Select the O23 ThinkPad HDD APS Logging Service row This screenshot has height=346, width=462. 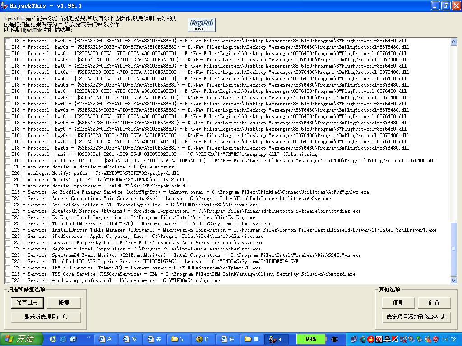pyautogui.click(x=155, y=262)
